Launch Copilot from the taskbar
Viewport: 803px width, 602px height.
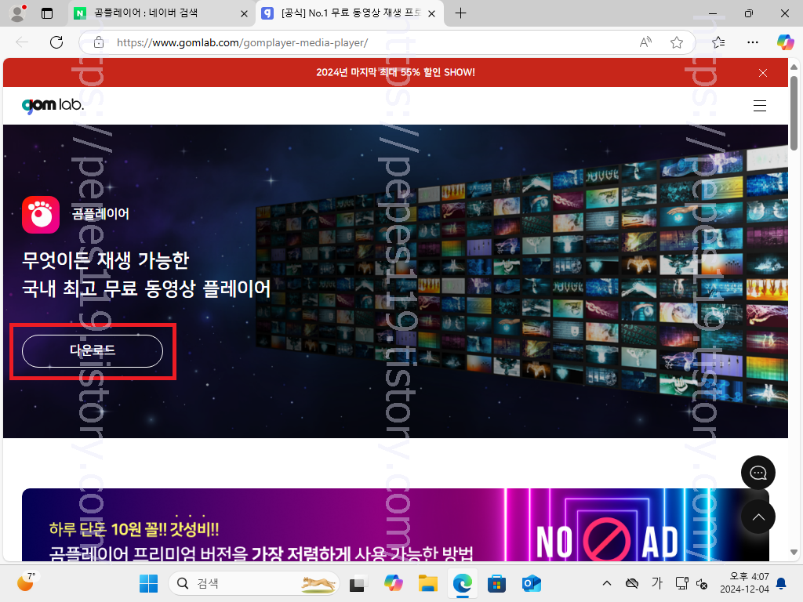[394, 583]
